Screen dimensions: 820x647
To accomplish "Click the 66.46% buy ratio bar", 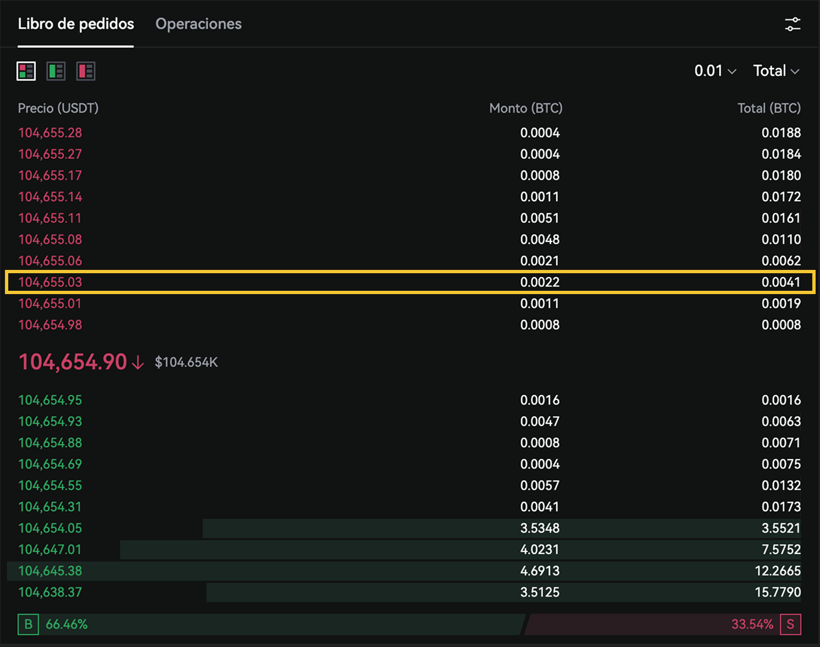I will click(275, 624).
